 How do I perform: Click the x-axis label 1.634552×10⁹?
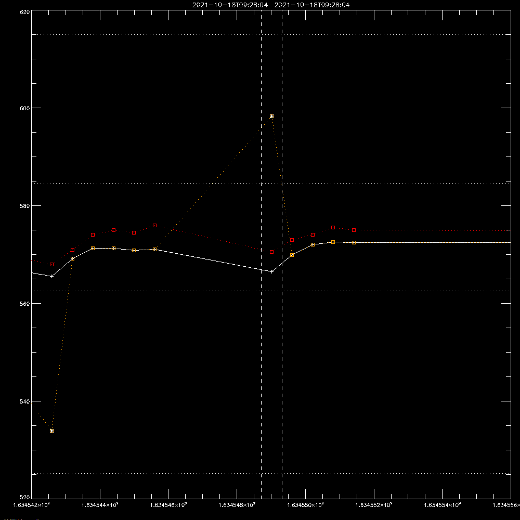click(374, 505)
